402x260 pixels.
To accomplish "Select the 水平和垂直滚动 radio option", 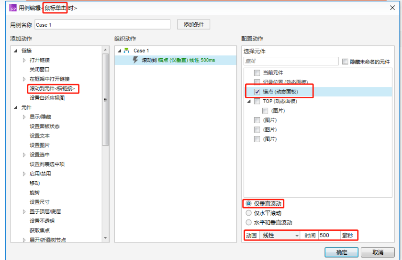I will (x=248, y=222).
